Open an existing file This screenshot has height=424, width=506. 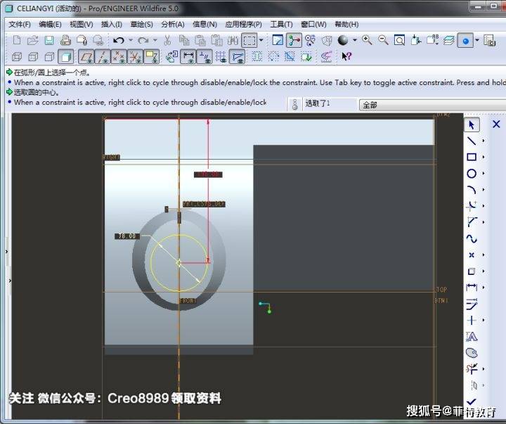[x=32, y=40]
